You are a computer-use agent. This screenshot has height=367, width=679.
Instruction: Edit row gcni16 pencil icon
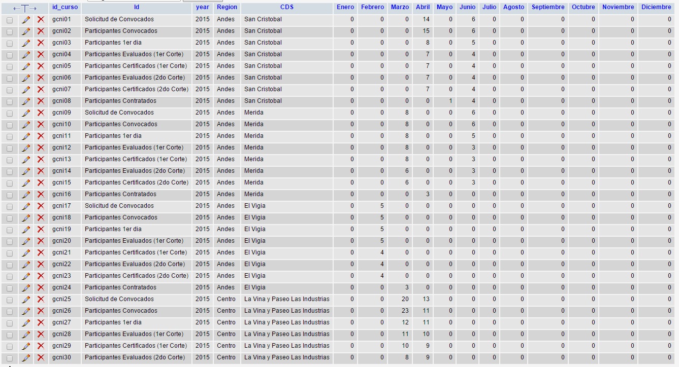tap(26, 194)
